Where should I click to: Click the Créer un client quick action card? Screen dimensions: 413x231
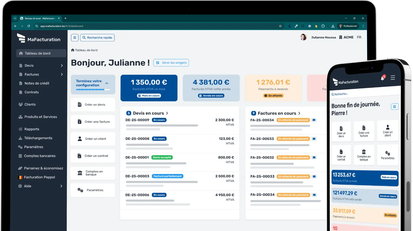click(93, 139)
